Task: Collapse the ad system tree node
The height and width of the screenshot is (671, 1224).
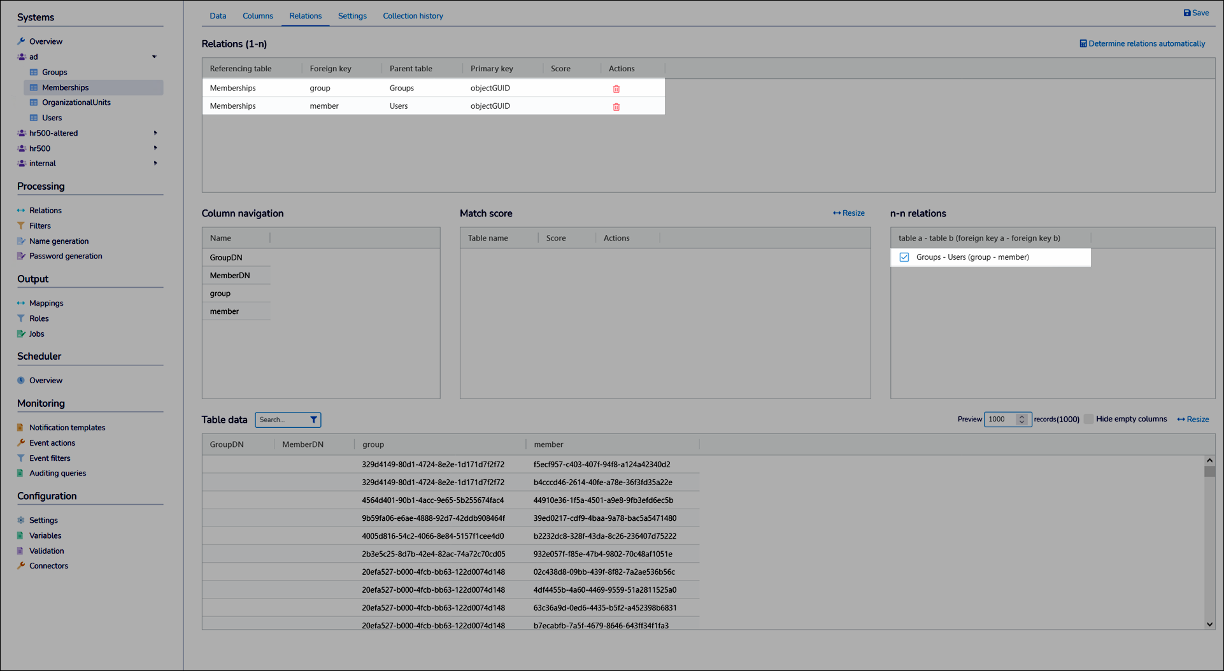Action: pos(154,57)
